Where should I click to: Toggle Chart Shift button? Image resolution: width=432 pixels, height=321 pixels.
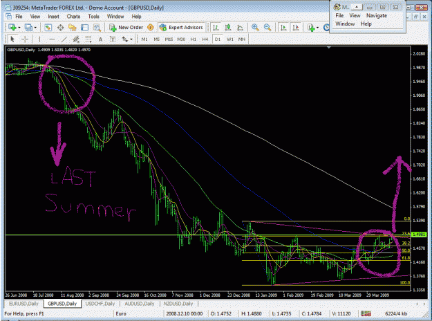click(x=296, y=27)
